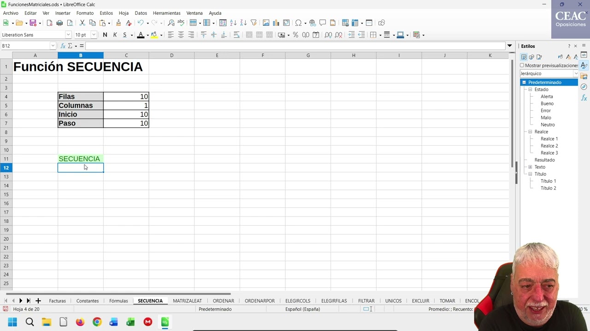Click the Fill format mode paint icon

point(560,57)
